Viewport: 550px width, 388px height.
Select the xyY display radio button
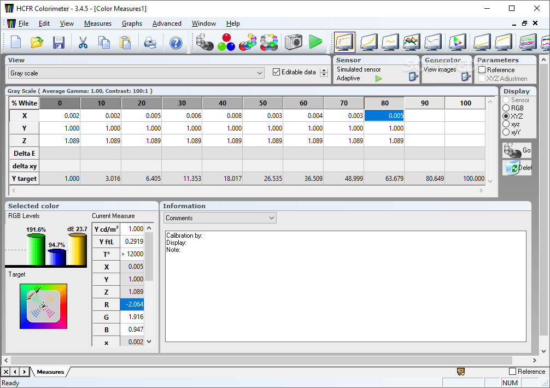tap(505, 132)
